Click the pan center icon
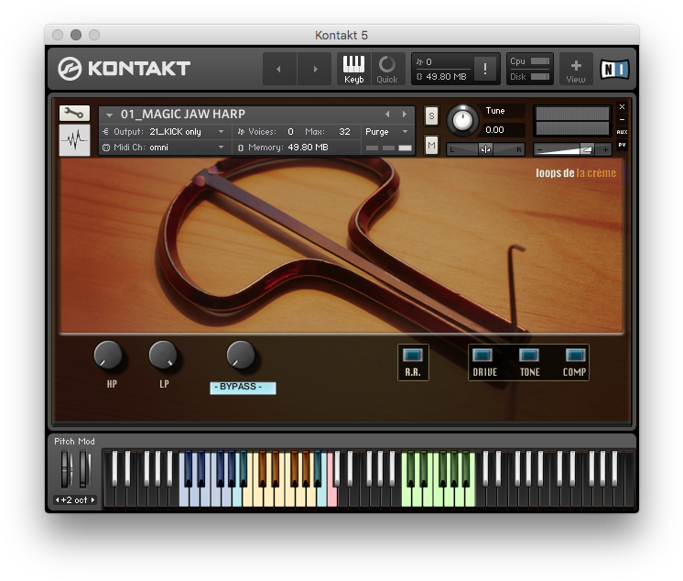The width and height of the screenshot is (683, 581). pyautogui.click(x=485, y=149)
